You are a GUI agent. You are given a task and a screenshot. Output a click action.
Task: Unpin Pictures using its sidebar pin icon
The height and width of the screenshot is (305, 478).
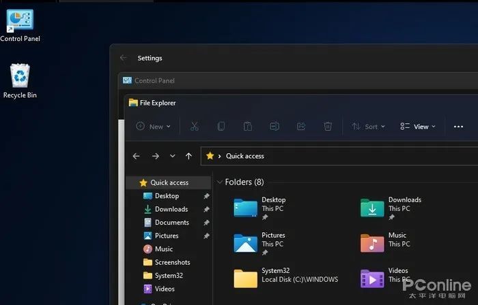(206, 236)
